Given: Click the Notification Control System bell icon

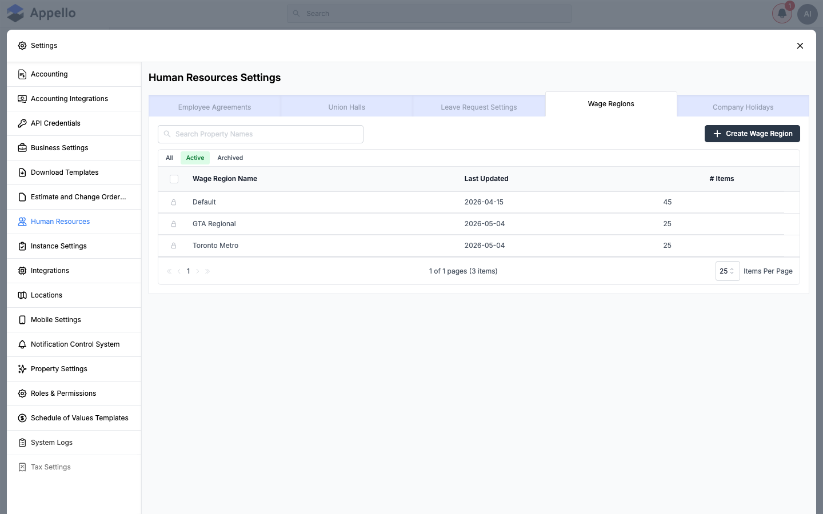Looking at the screenshot, I should [22, 344].
